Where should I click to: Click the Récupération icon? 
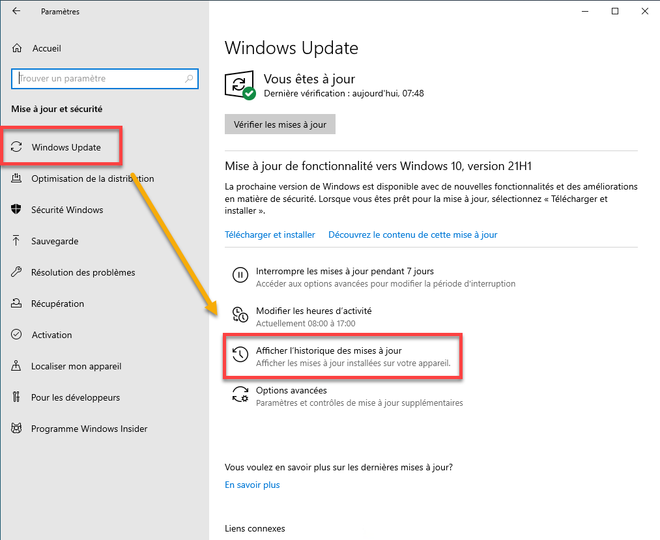coord(16,303)
